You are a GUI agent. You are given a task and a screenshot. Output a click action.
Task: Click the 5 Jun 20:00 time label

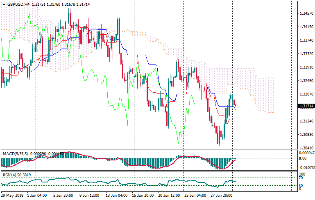[x=63, y=196]
